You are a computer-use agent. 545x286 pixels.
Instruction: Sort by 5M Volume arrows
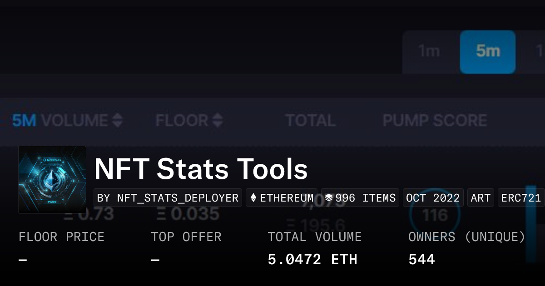tap(117, 121)
